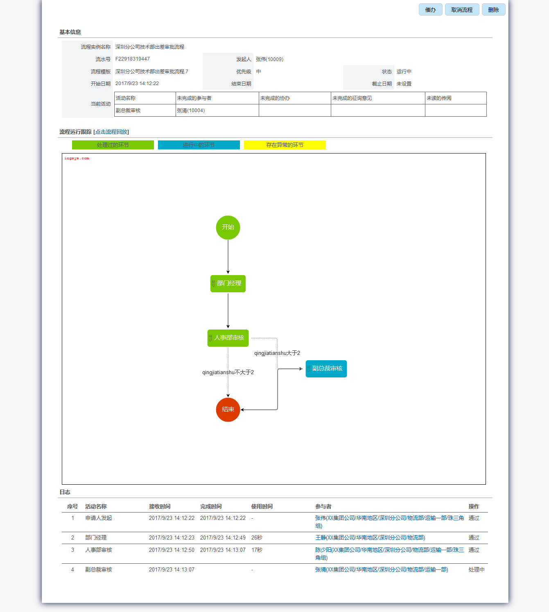Viewport: 549px width, 612px height.
Task: Click the log 序号 column header
Action: [x=72, y=506]
